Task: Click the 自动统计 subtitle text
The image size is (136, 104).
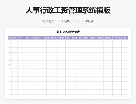Action: click(x=68, y=21)
